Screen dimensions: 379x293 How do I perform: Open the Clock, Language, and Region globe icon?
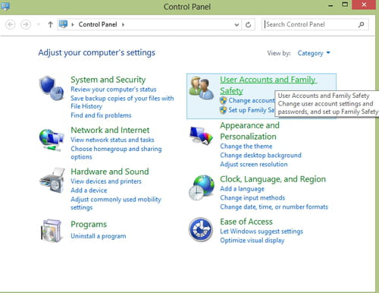pyautogui.click(x=202, y=187)
